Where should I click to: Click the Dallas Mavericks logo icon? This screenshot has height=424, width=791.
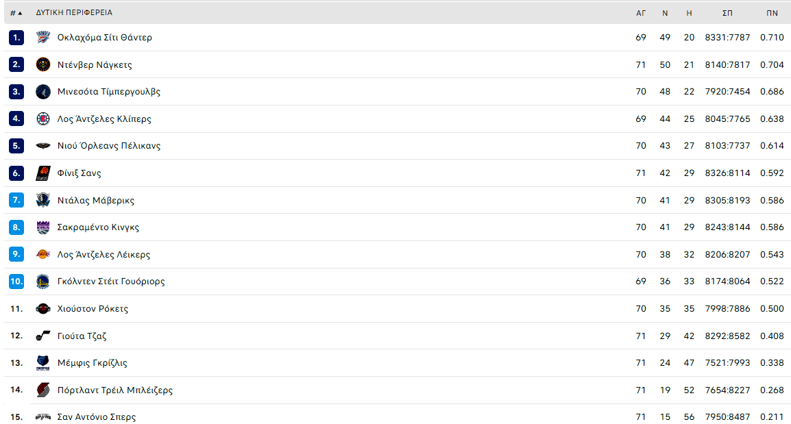43,200
